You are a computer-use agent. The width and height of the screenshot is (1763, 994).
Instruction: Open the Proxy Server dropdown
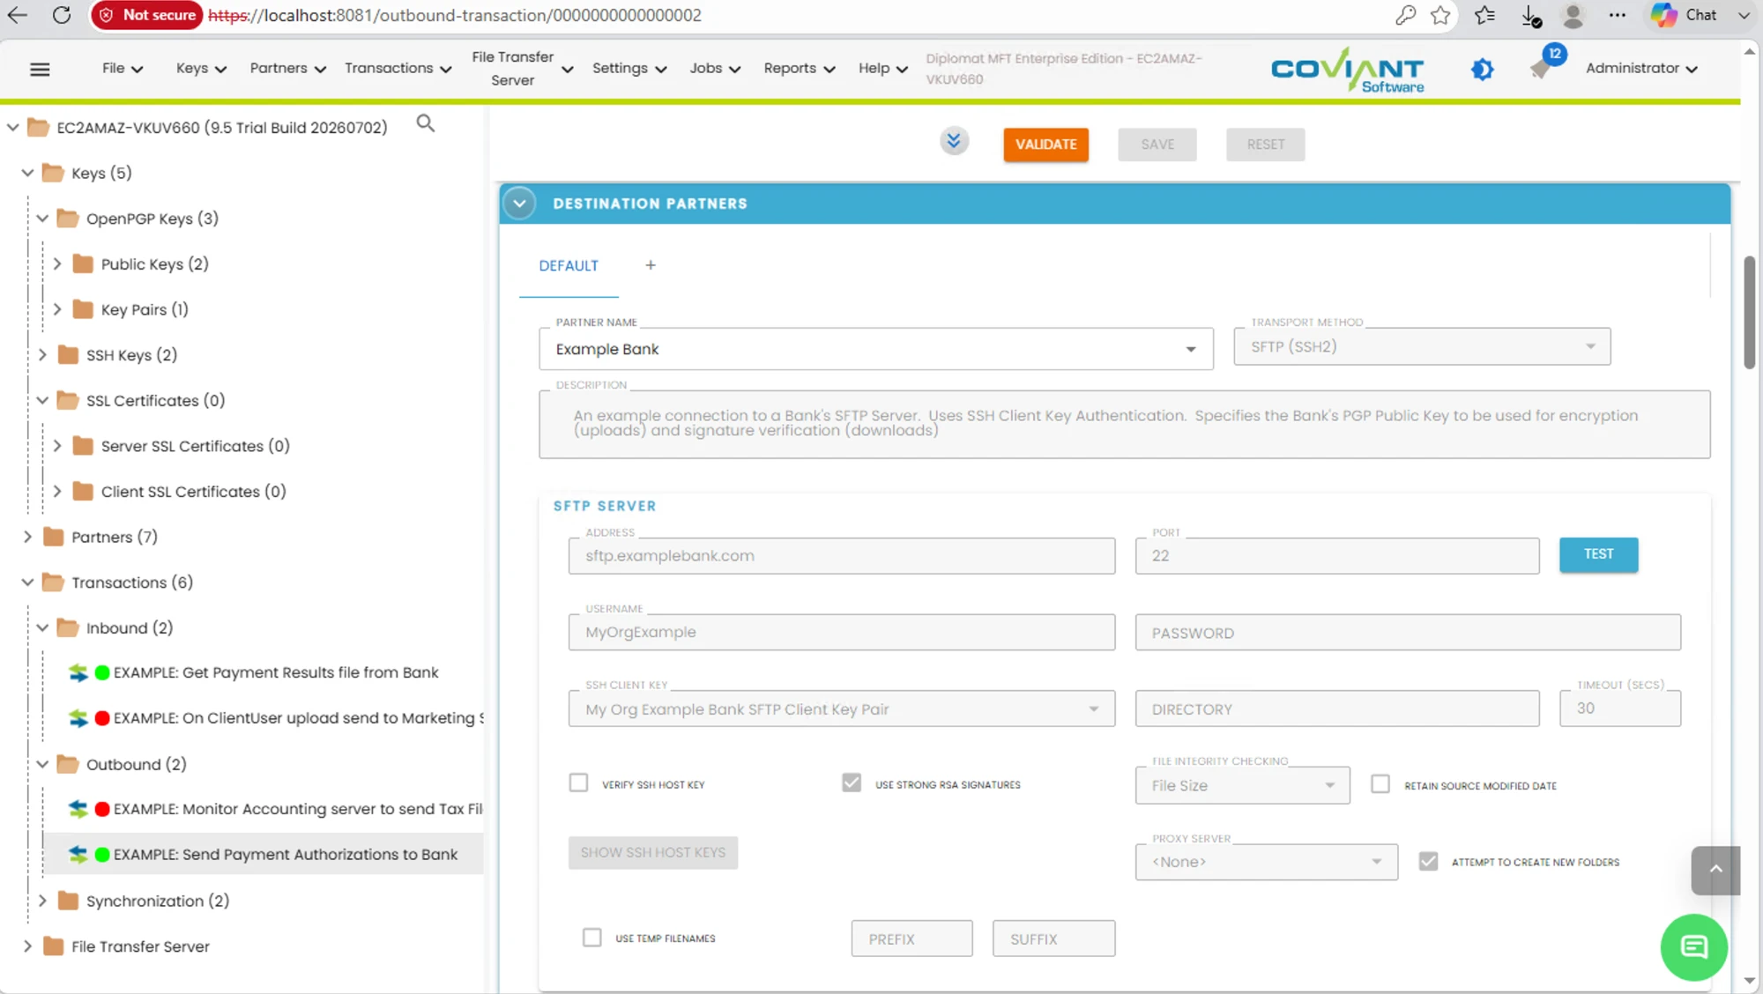(1266, 862)
